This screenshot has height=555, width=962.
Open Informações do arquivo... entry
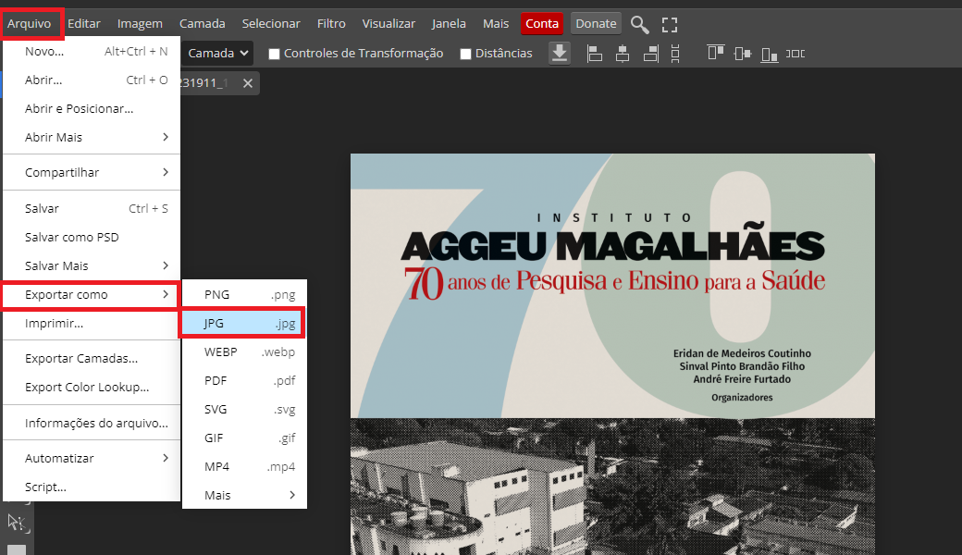(x=92, y=423)
